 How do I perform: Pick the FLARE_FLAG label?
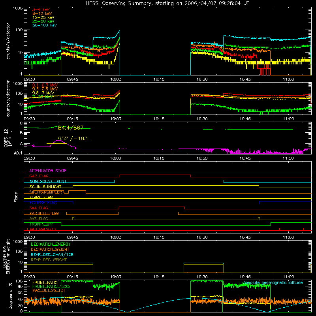click(x=41, y=197)
